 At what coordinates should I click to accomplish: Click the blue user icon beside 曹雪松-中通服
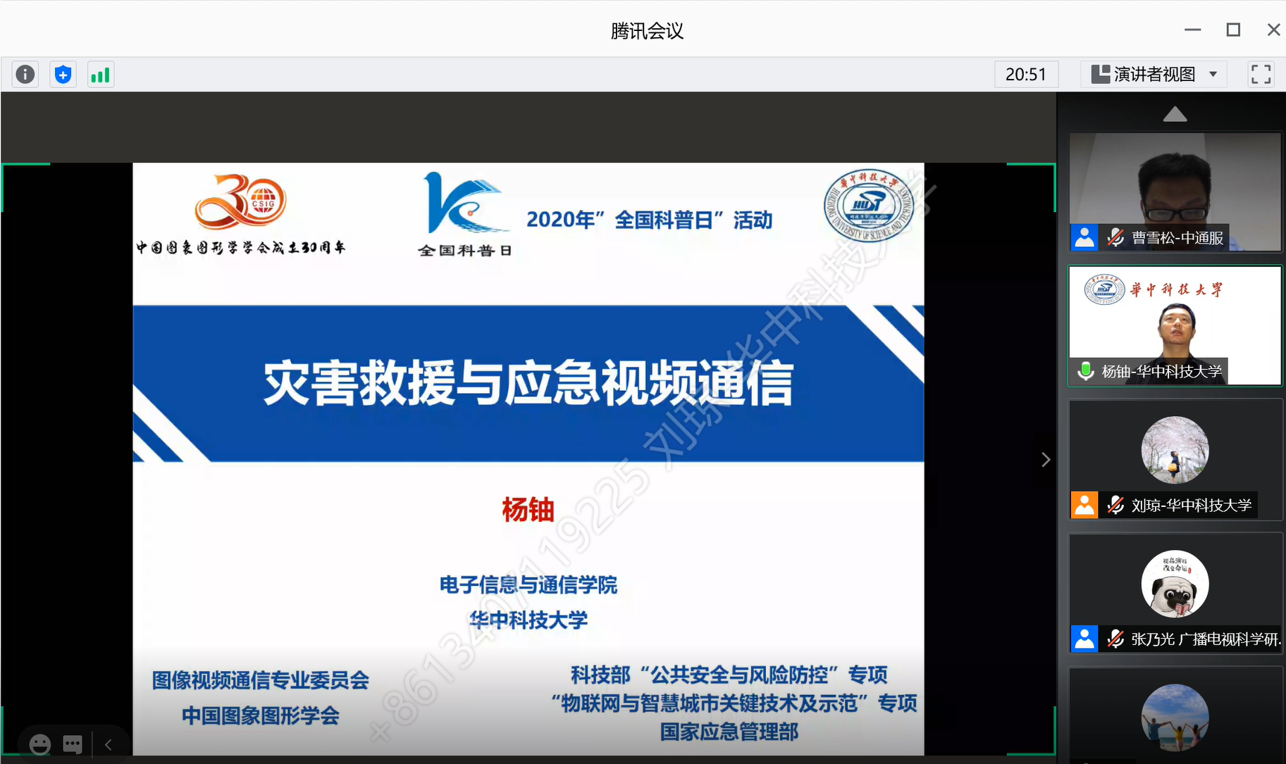[x=1084, y=238]
